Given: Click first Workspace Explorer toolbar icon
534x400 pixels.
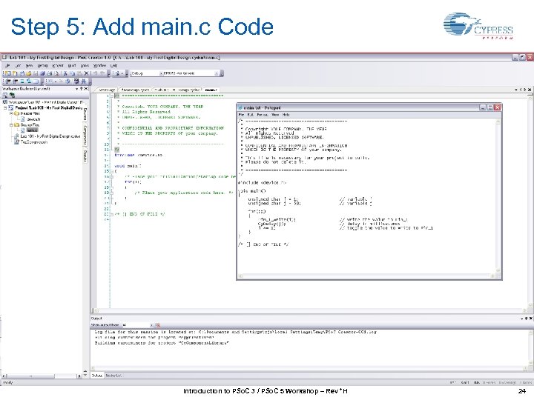Looking at the screenshot, I should pyautogui.click(x=5, y=96).
